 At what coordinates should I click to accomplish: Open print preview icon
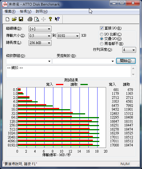pos(37,19)
